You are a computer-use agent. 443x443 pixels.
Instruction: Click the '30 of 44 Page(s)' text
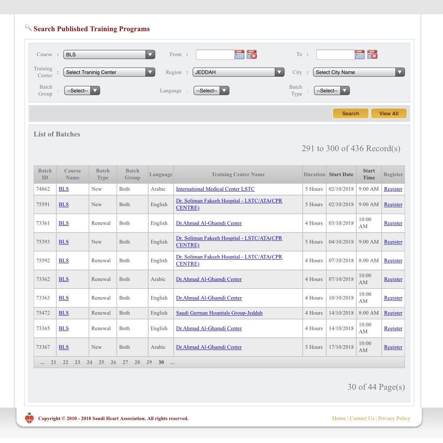click(x=376, y=387)
